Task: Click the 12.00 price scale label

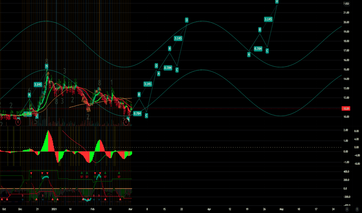Action: (346, 98)
